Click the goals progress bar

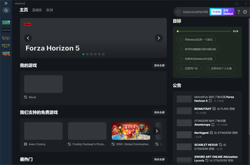tap(204, 31)
